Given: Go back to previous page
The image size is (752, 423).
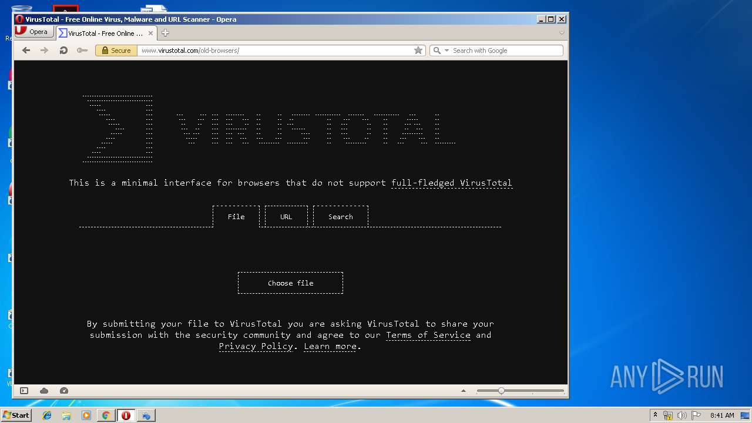Looking at the screenshot, I should click(26, 51).
